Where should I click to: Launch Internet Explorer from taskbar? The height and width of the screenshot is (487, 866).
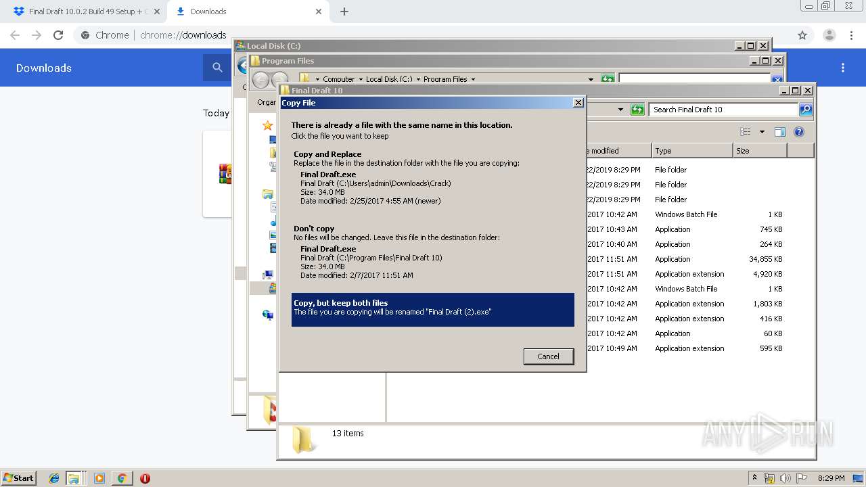(54, 478)
